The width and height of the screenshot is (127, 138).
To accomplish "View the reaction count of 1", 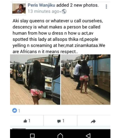I will (x=19, y=111).
